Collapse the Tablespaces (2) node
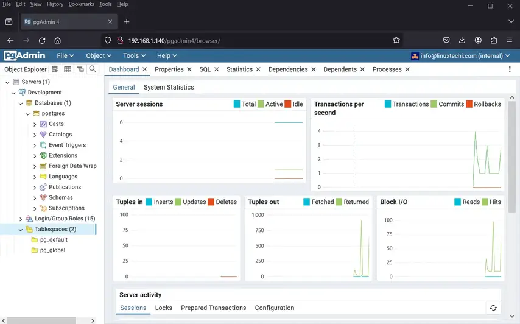 coord(21,230)
